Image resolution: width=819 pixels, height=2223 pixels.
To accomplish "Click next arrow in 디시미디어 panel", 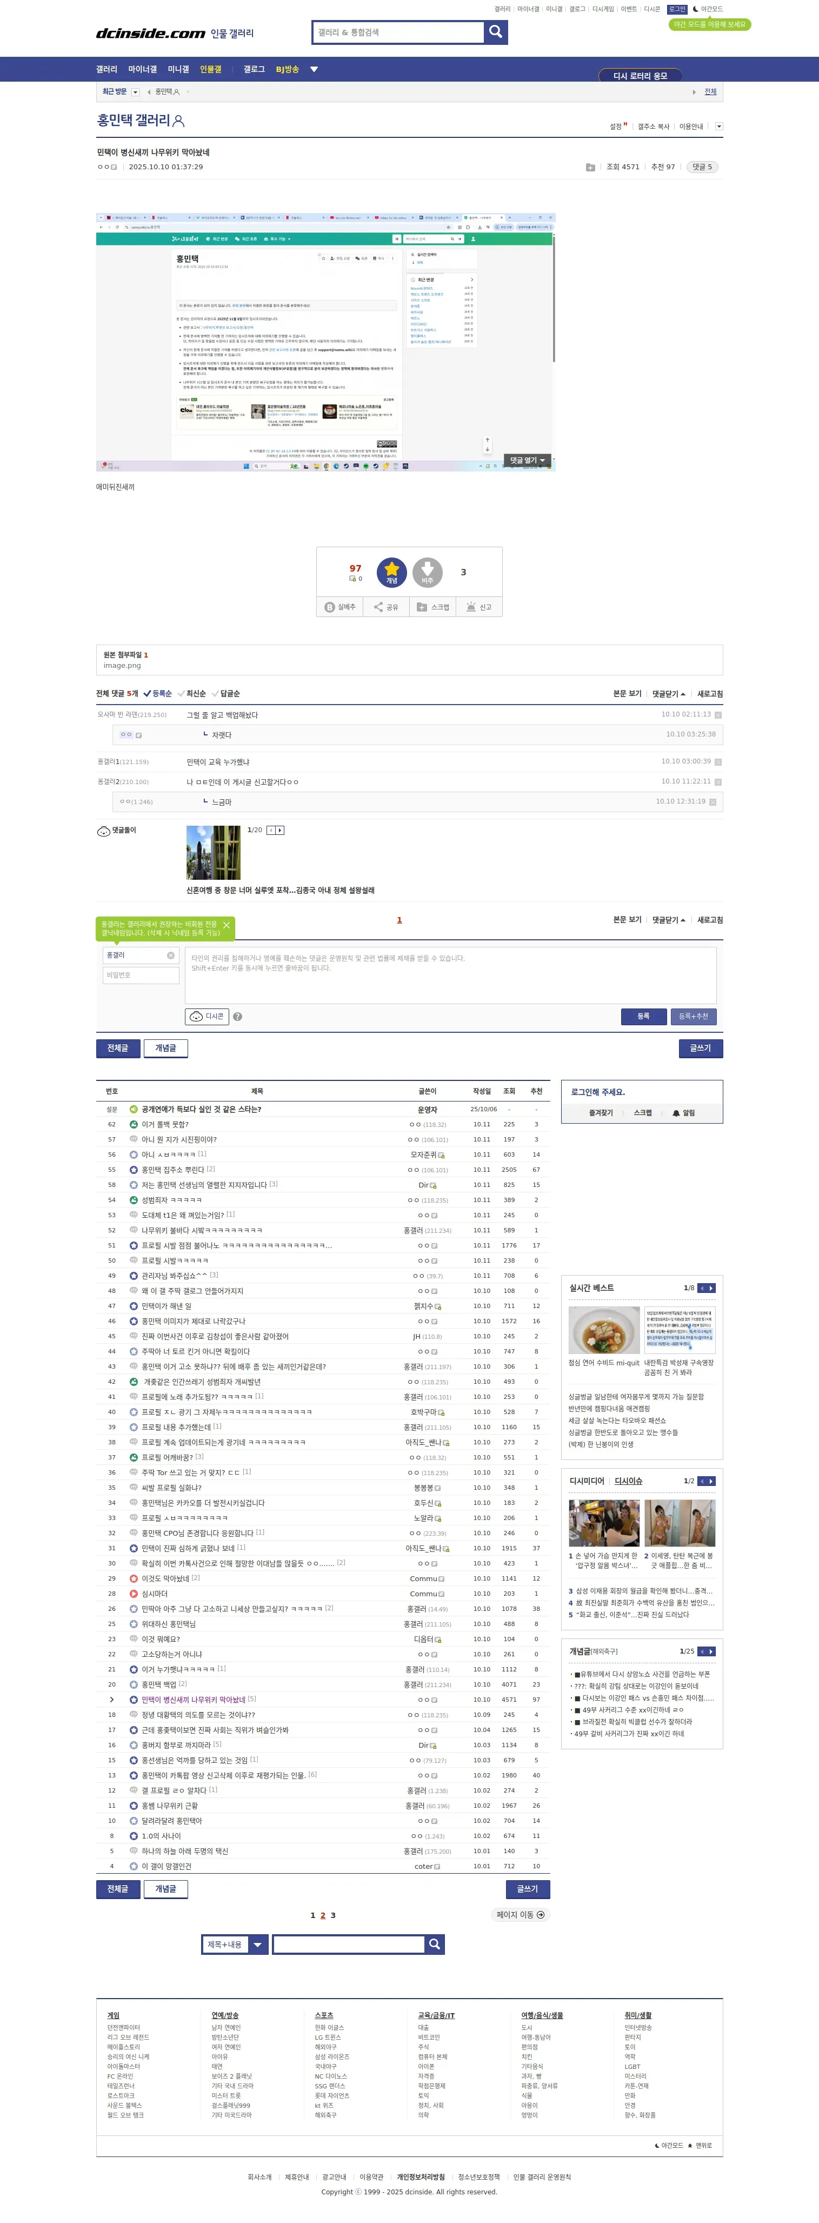I will 711,1481.
